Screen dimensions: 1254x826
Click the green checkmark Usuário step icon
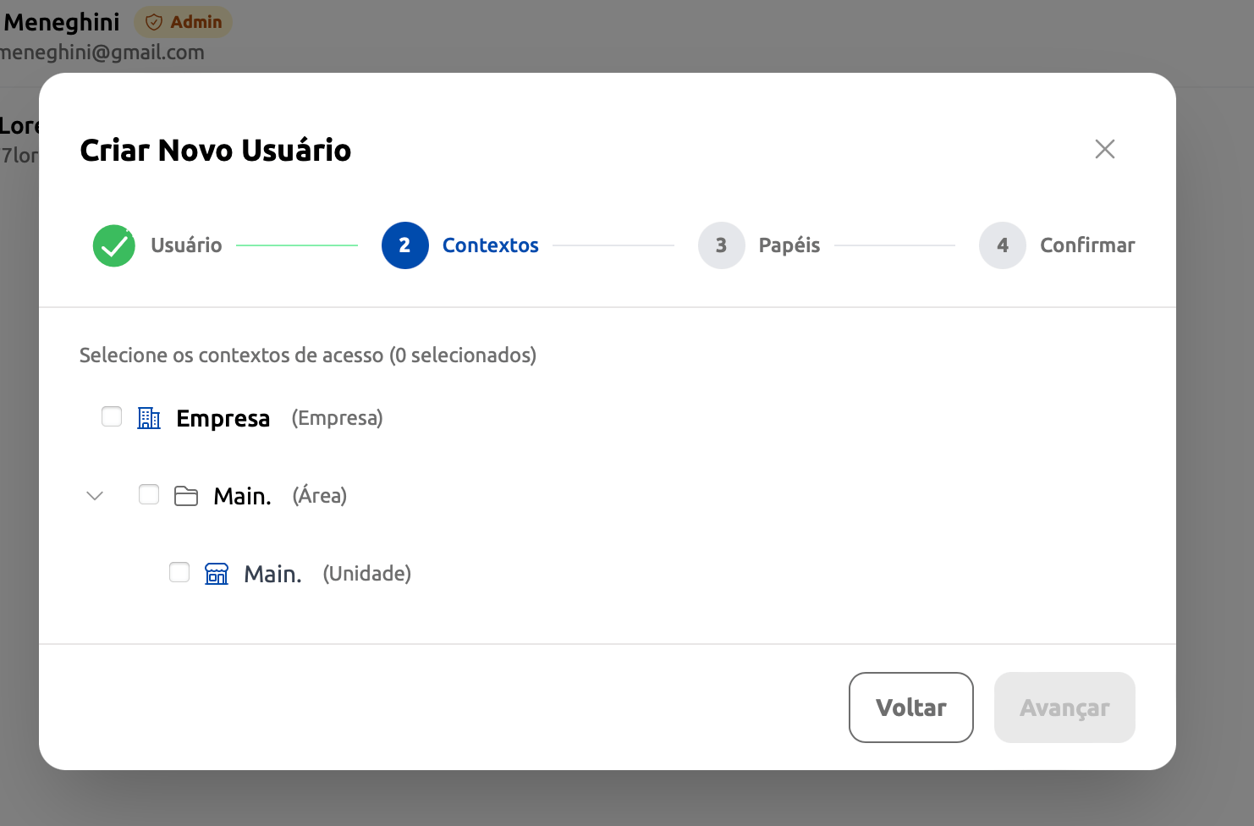point(114,245)
